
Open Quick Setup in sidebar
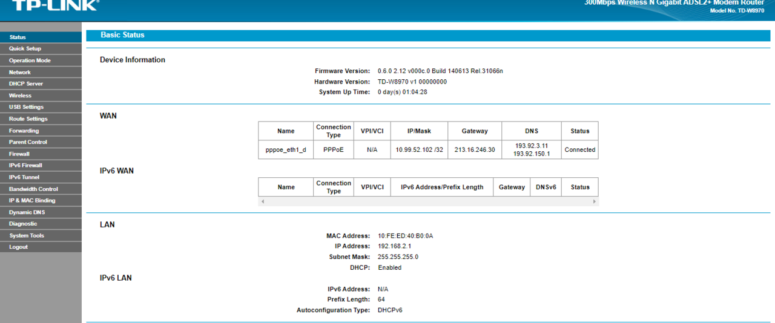41,48
